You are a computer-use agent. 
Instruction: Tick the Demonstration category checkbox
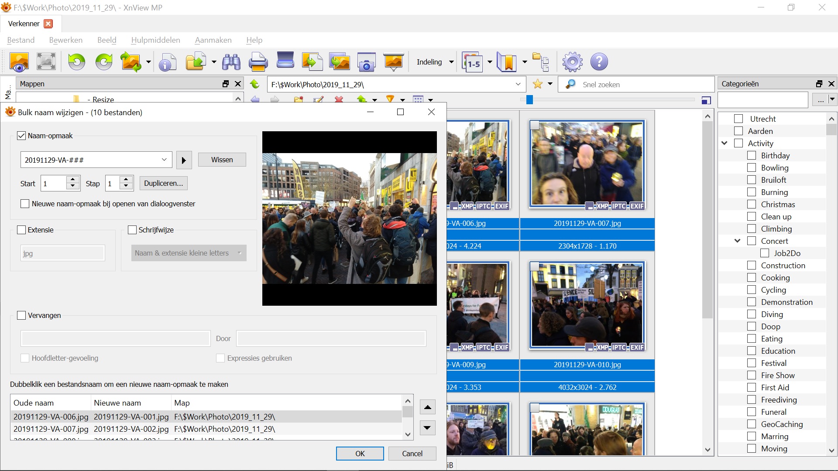click(x=752, y=302)
